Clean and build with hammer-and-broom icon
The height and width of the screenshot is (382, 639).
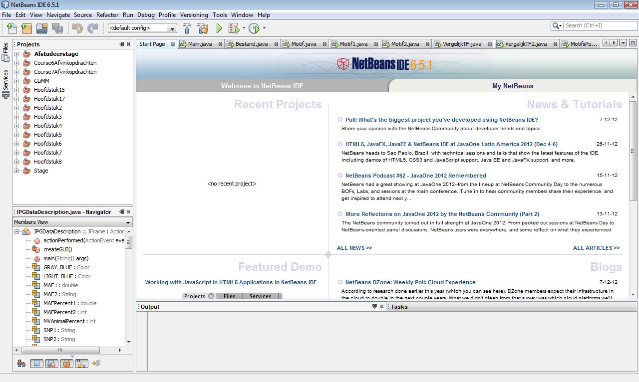tap(203, 28)
